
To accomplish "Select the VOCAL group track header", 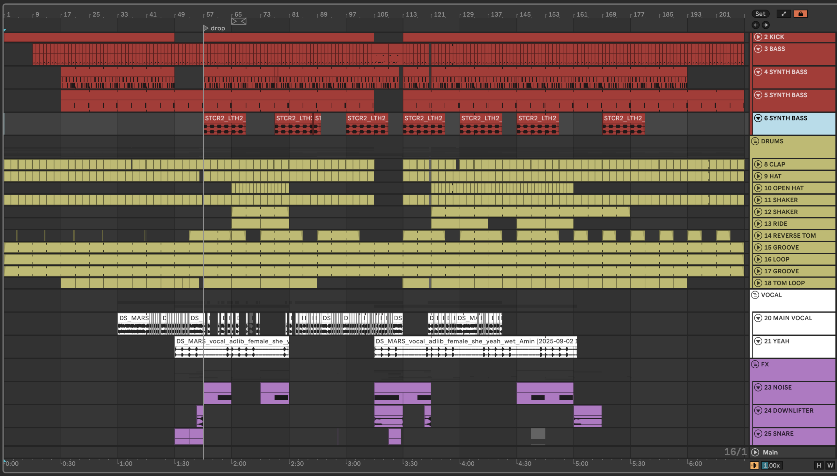I will point(792,300).
